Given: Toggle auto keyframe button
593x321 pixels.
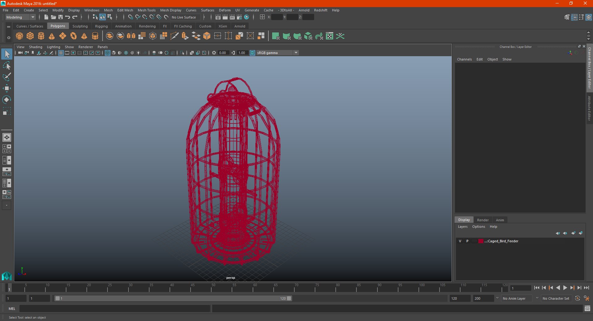Looking at the screenshot, I should pos(577,298).
